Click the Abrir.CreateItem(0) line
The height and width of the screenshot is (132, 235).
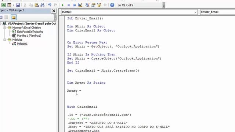click(103, 71)
